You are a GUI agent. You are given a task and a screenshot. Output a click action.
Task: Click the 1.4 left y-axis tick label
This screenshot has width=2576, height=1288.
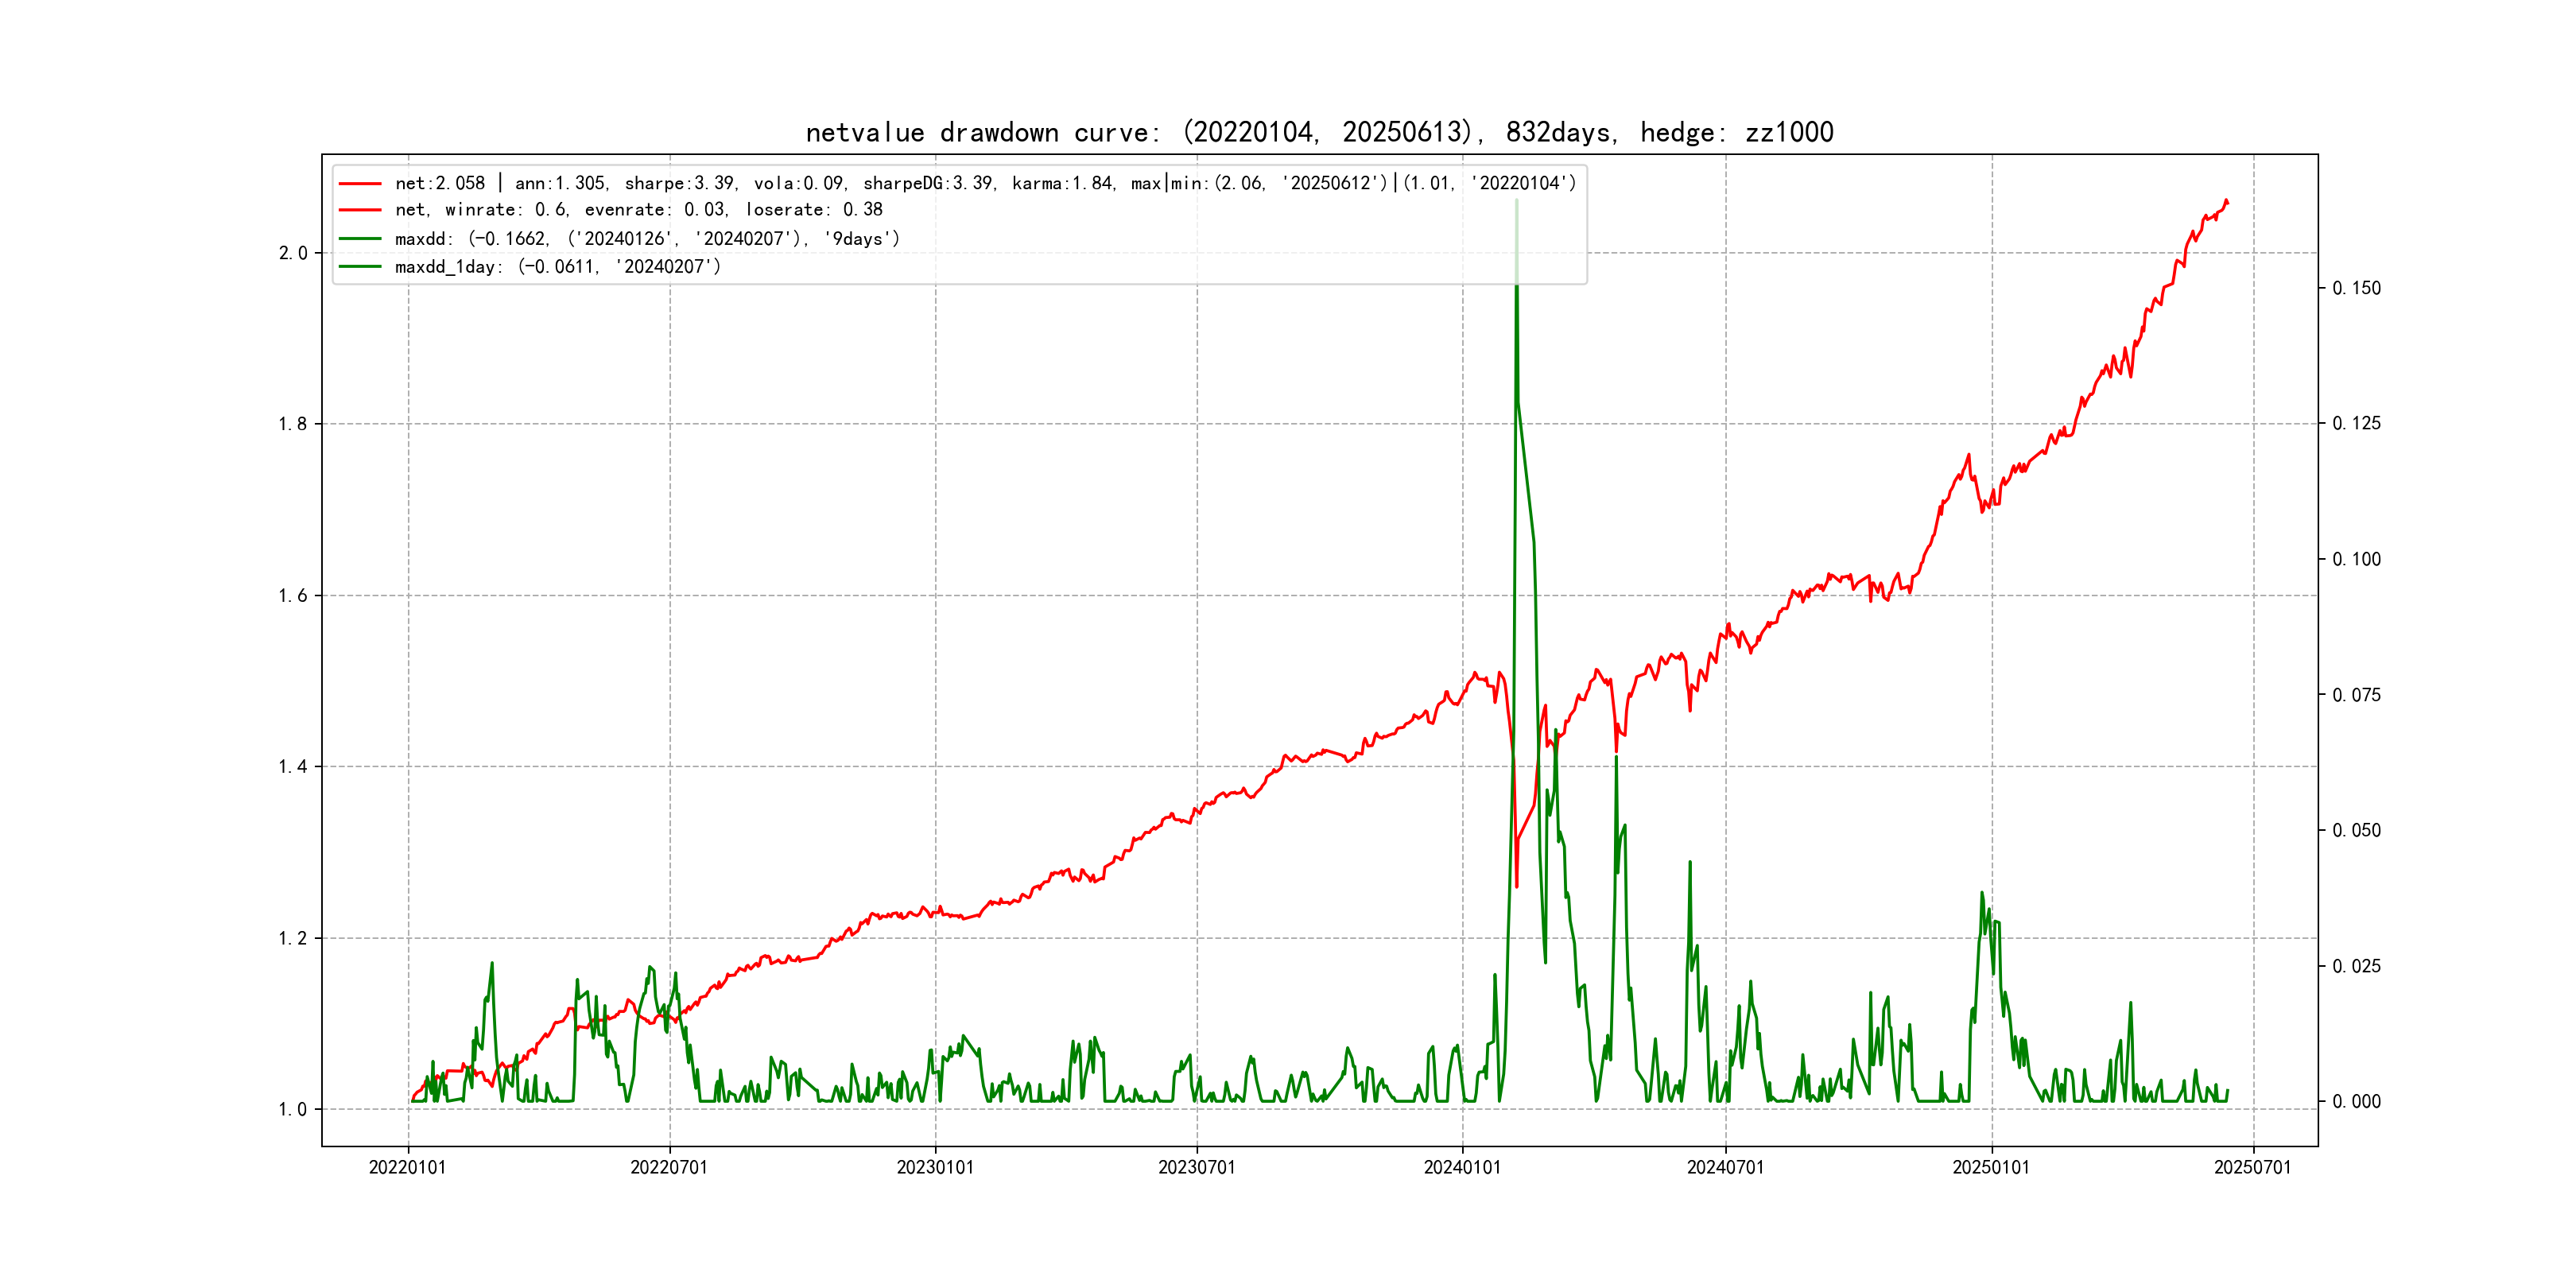[x=292, y=767]
